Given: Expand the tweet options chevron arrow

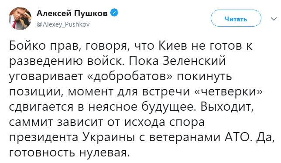Looking at the screenshot, I should (274, 19).
